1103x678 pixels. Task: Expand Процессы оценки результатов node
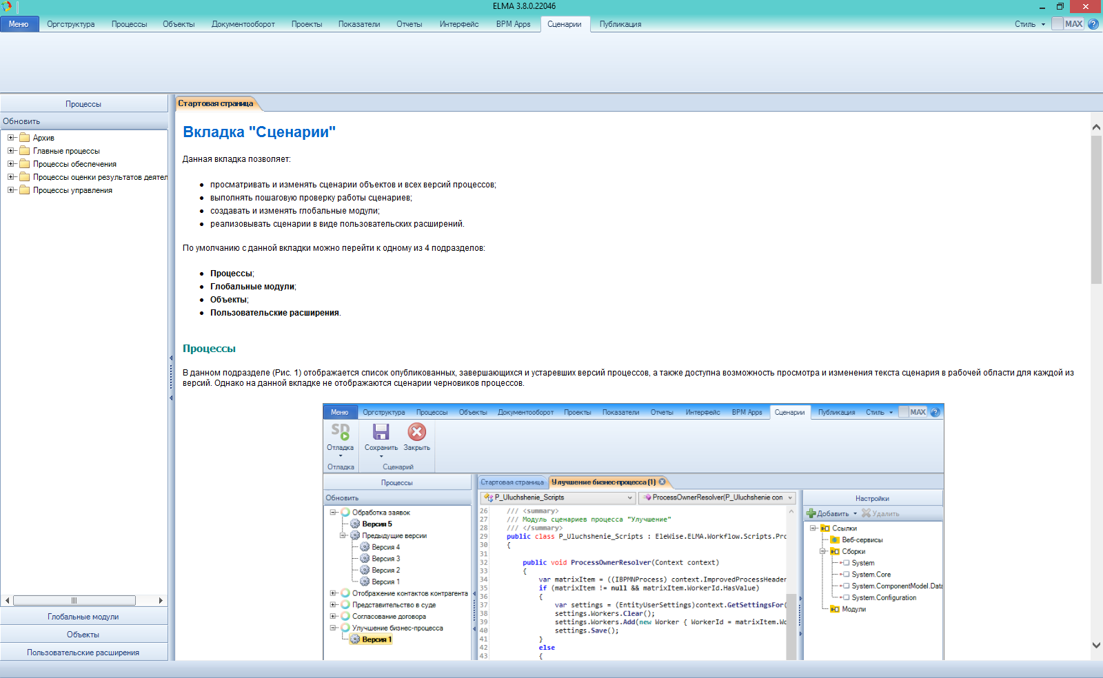coord(11,177)
